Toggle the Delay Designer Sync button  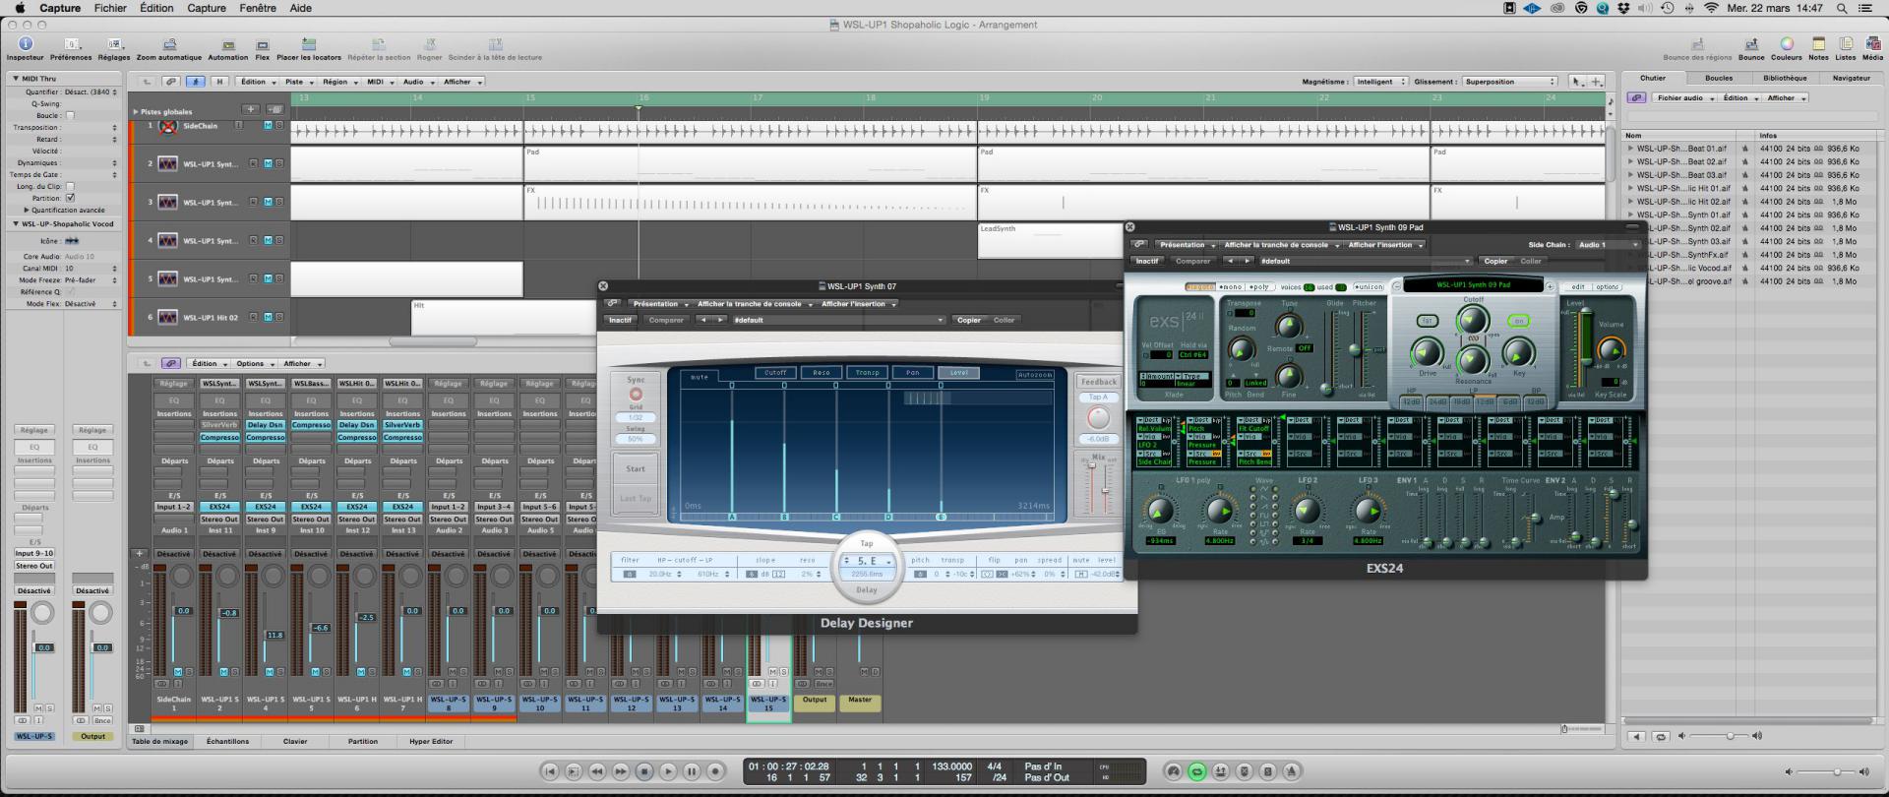[636, 395]
